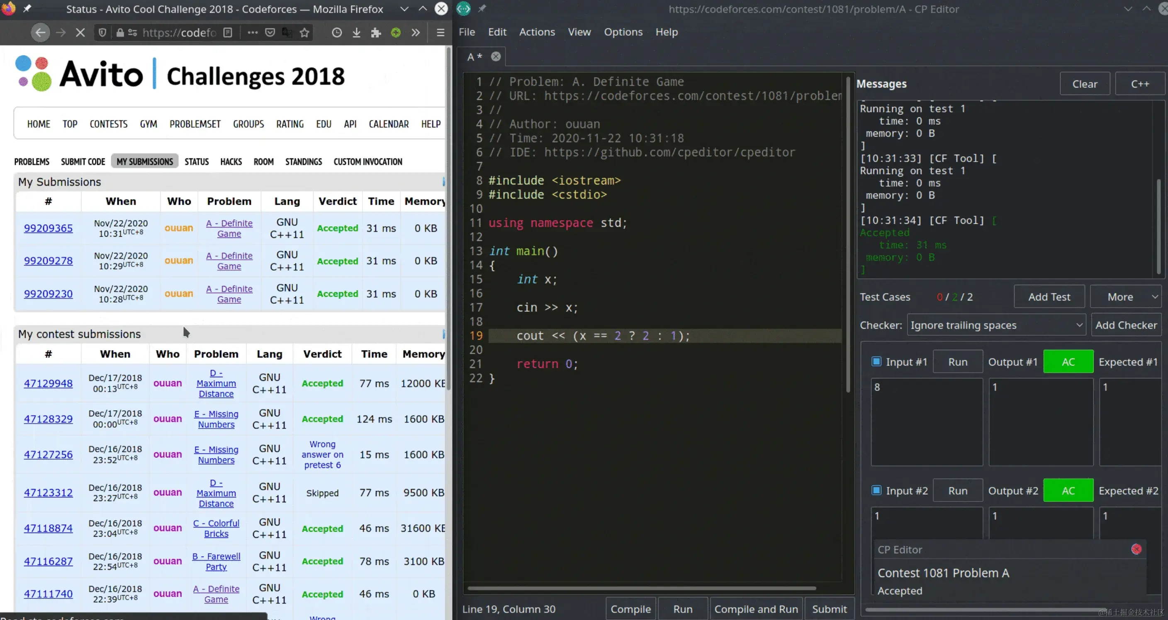The width and height of the screenshot is (1168, 620).
Task: Click into the Input #1 text box
Action: click(926, 421)
